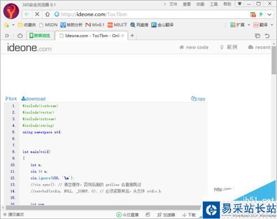Stop page loading with the X button
Screen dimensions: 277x219
tap(37, 14)
